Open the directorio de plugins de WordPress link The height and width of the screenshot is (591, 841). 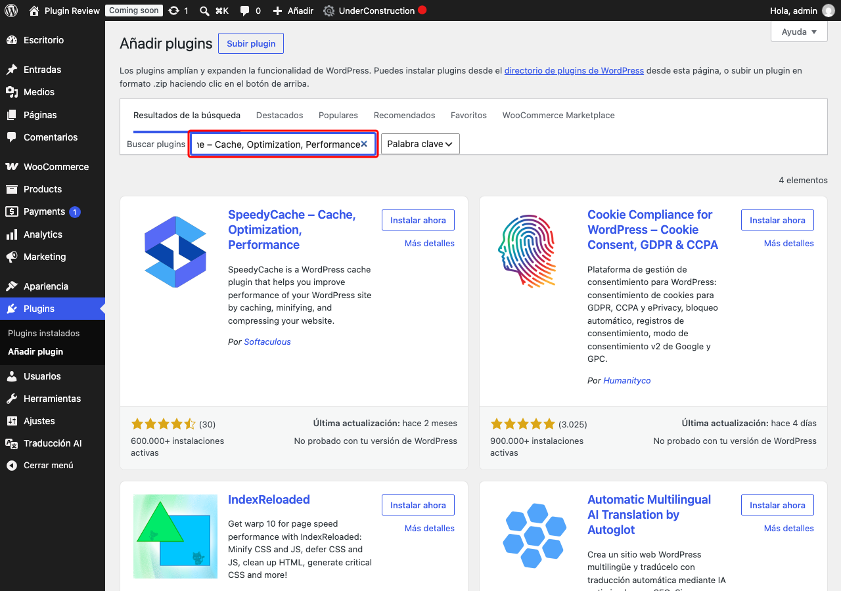(x=574, y=70)
